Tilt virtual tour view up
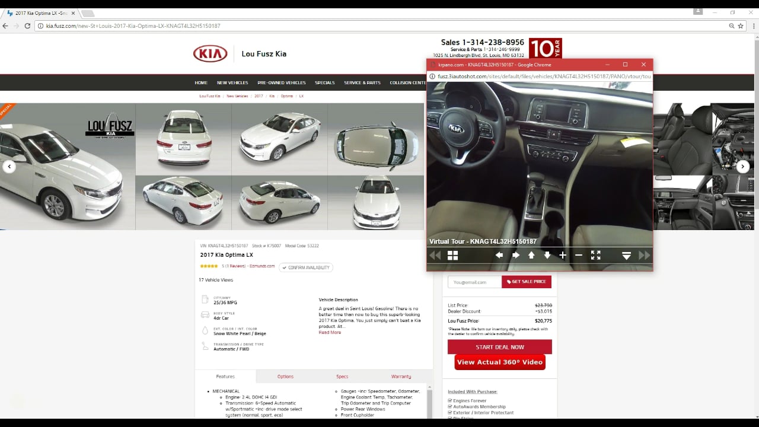Image resolution: width=759 pixels, height=427 pixels. click(x=531, y=255)
